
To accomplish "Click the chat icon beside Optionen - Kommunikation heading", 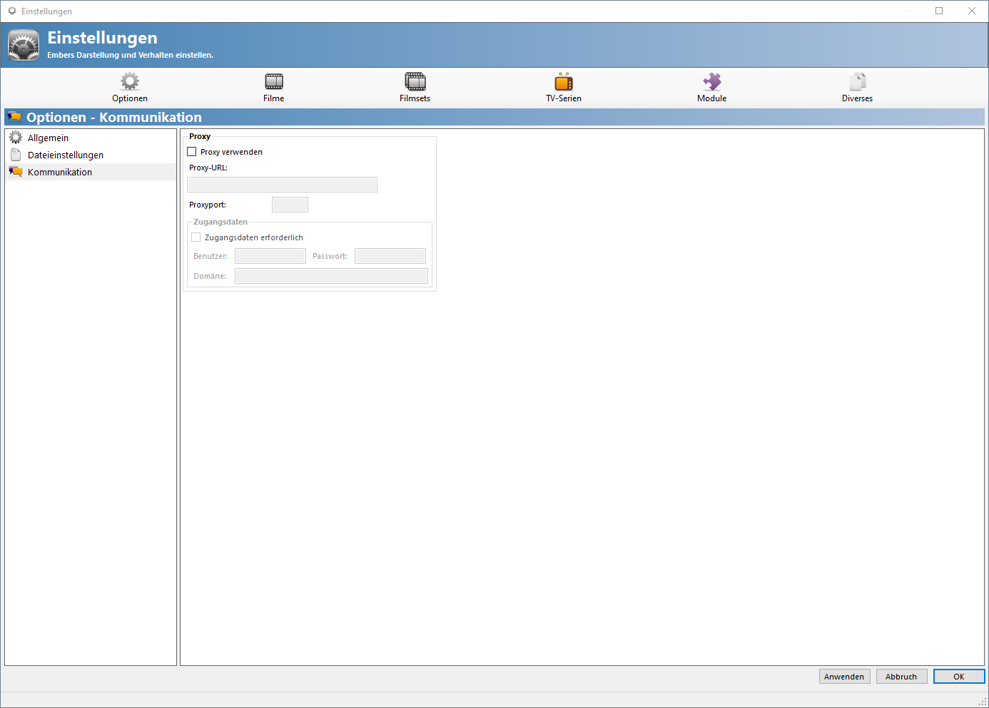I will [14, 117].
